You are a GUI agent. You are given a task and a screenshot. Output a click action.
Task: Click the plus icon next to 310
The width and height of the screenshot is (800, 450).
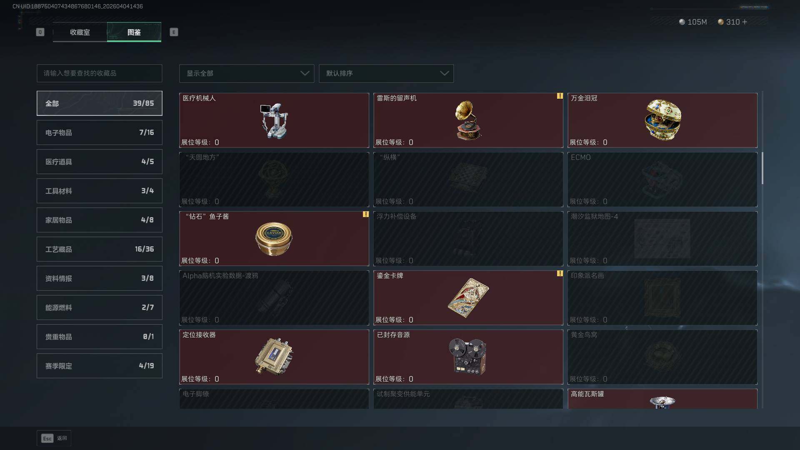click(x=745, y=22)
